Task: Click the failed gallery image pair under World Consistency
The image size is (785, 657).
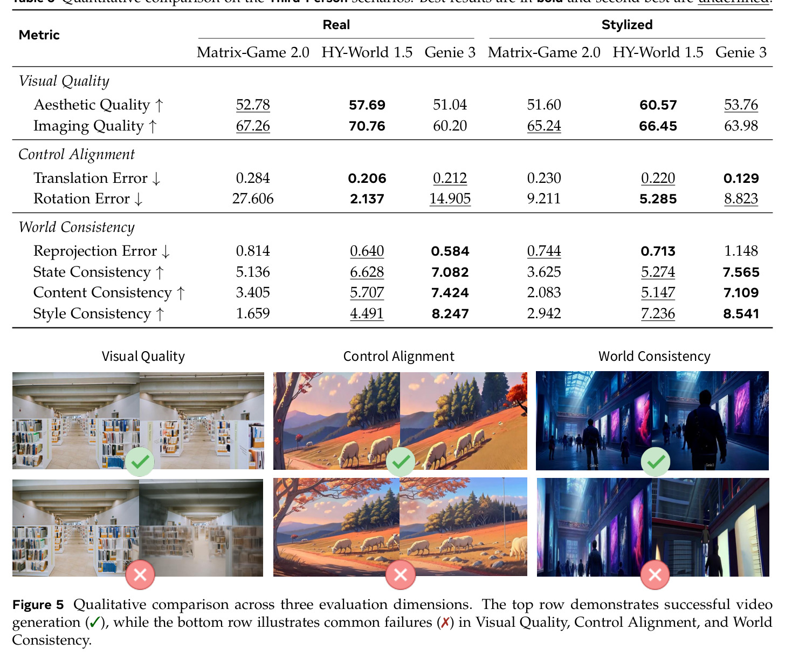Action: tap(653, 527)
